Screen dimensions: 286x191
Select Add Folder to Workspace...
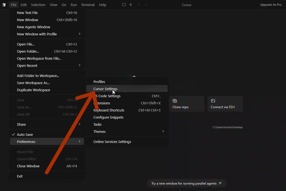tap(47, 76)
